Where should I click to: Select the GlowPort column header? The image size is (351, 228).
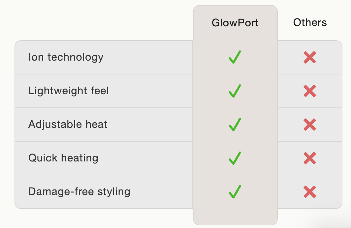click(x=235, y=23)
